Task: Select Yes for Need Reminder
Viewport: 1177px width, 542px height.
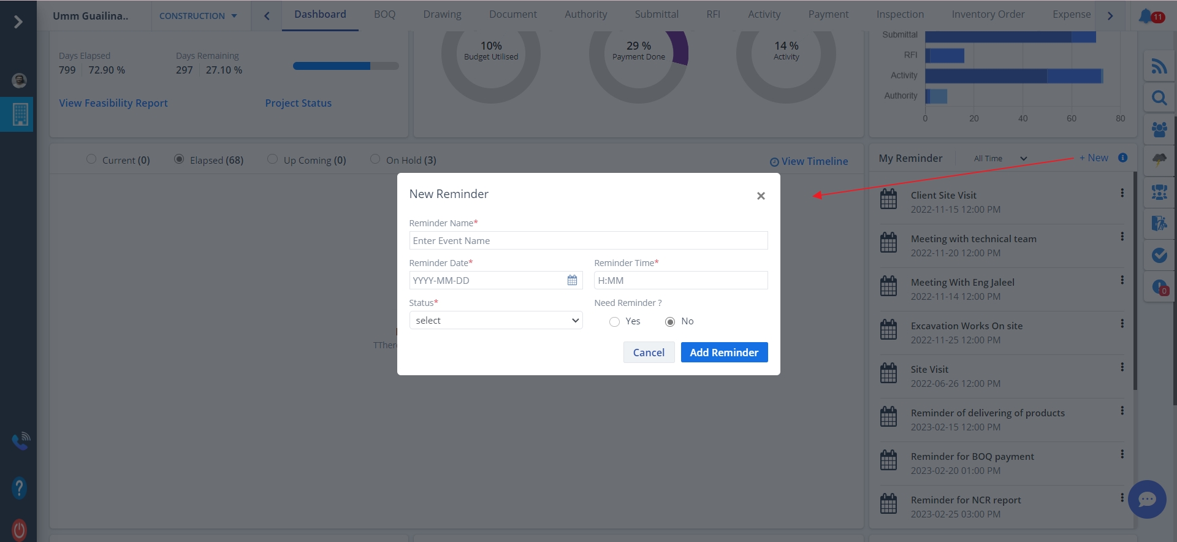Action: click(614, 322)
